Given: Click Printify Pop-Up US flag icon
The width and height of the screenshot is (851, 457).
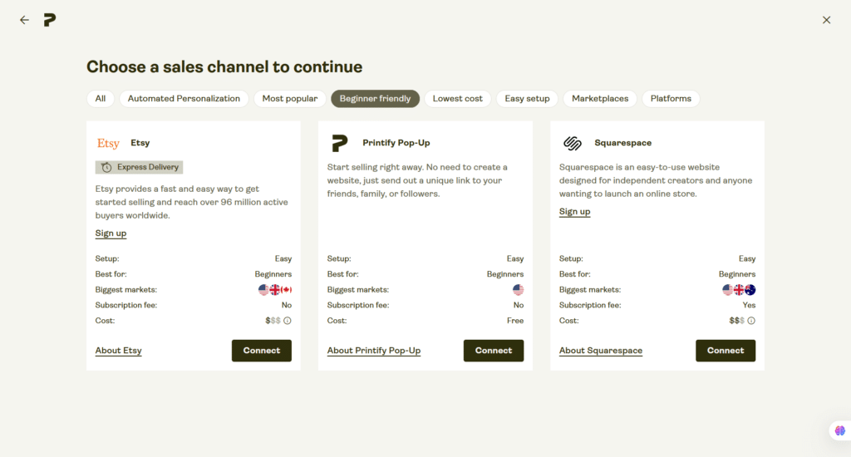Looking at the screenshot, I should pyautogui.click(x=519, y=290).
